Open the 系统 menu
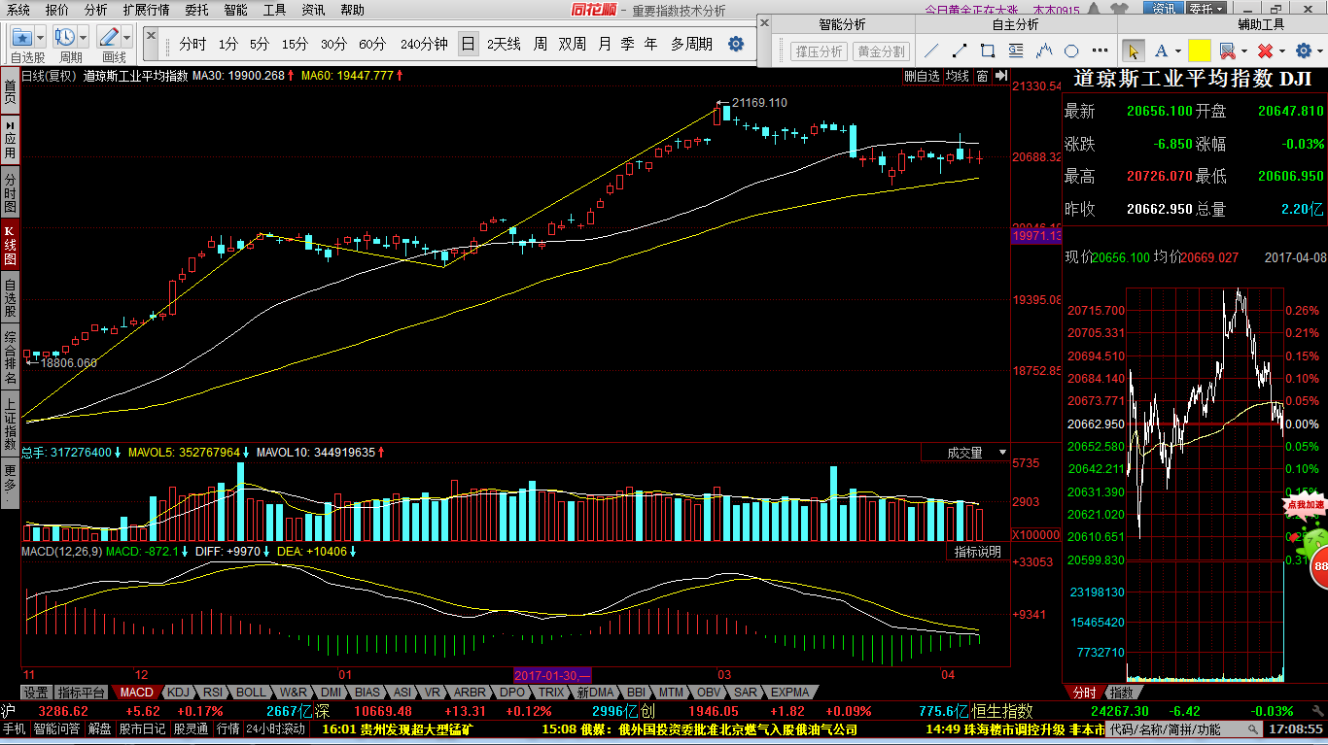The width and height of the screenshot is (1328, 745). [x=17, y=10]
